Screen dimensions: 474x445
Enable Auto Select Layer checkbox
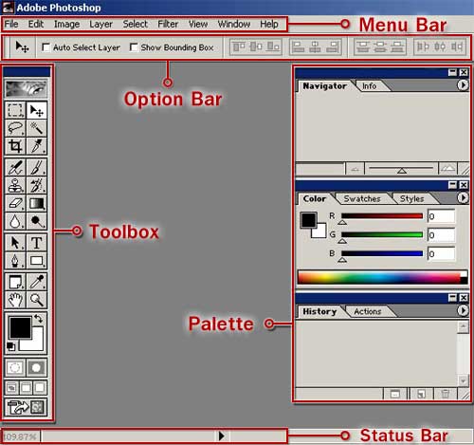pos(46,47)
